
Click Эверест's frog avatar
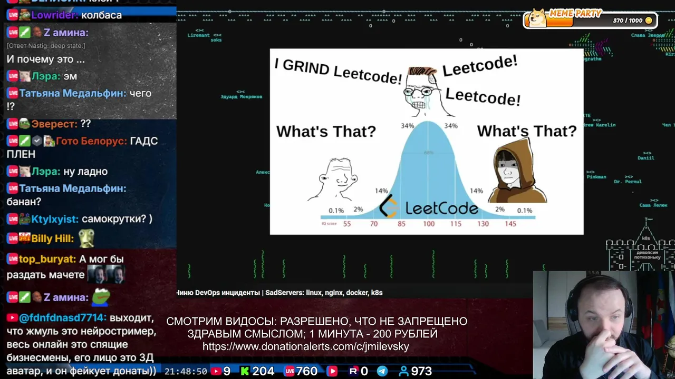[25, 124]
